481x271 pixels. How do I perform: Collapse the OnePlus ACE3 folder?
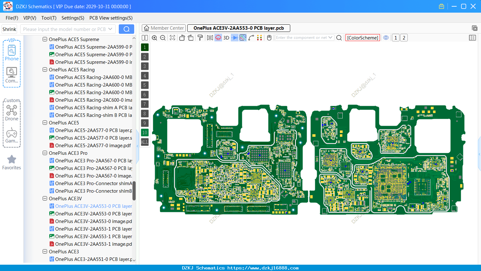pos(45,251)
